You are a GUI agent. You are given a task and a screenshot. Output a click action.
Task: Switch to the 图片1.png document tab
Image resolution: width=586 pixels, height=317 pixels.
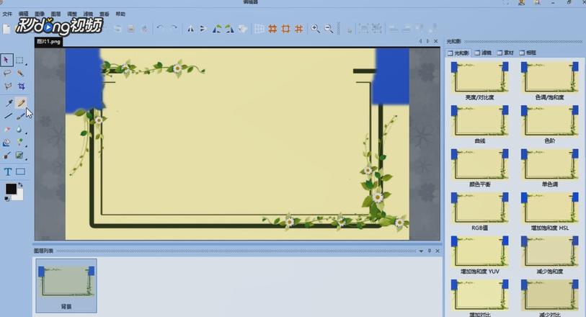(x=48, y=42)
